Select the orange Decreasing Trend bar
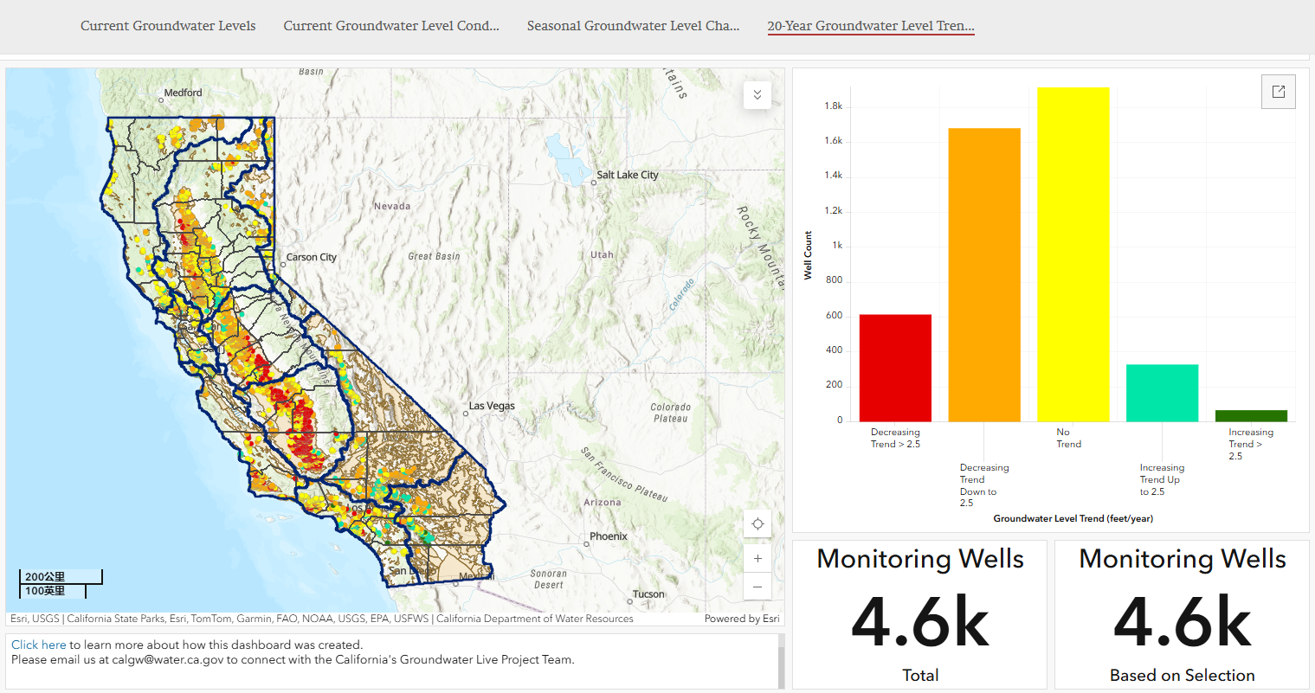The image size is (1315, 693). (984, 275)
